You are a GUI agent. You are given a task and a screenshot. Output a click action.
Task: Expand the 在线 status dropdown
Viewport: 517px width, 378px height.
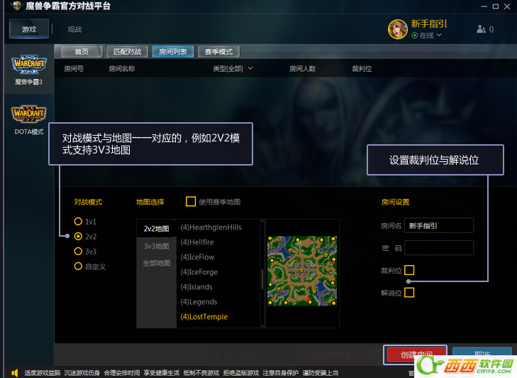(x=439, y=35)
